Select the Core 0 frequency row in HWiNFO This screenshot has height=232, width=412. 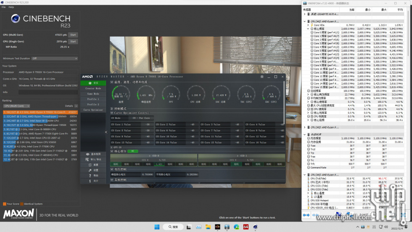pyautogui.click(x=354, y=32)
